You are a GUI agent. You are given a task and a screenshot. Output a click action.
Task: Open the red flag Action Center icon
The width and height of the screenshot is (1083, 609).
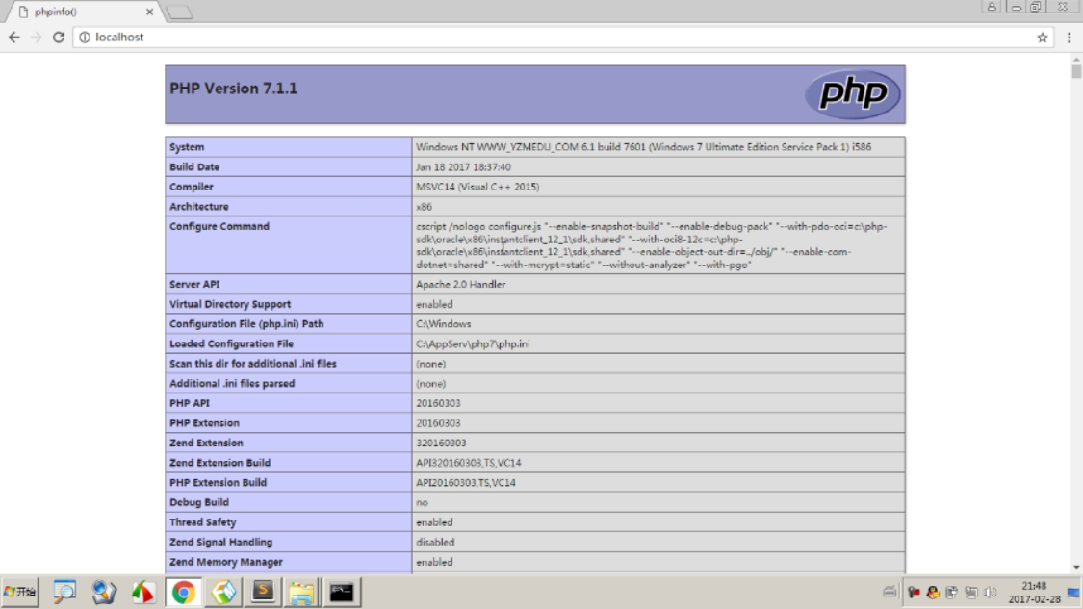click(914, 592)
